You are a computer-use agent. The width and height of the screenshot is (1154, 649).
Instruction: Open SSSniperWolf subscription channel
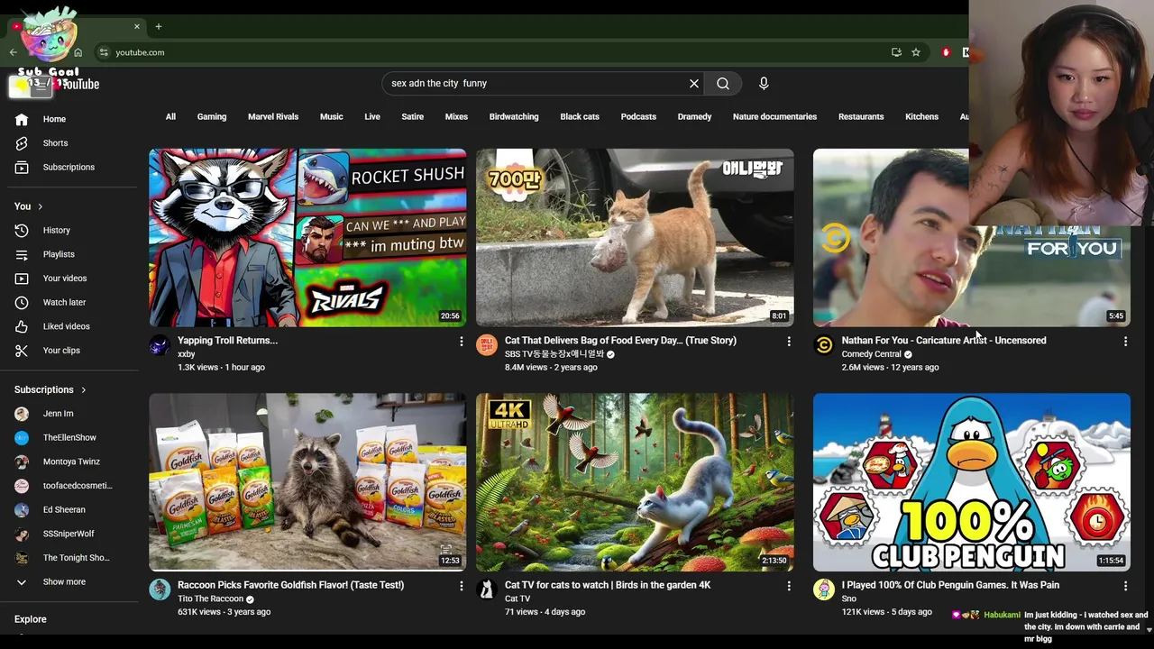68,535
